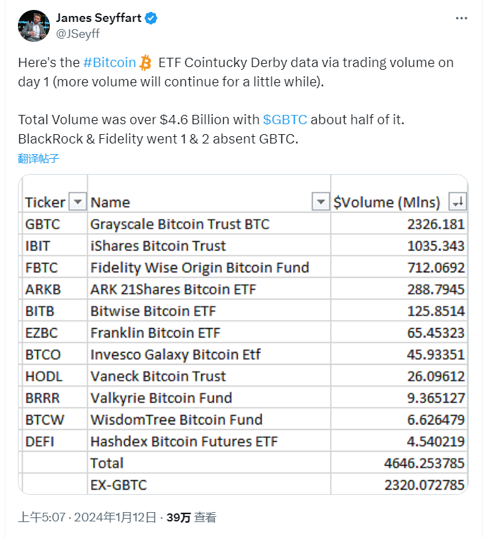Click the $Volume (Mlns) column header
This screenshot has height=538, width=492.
tap(387, 202)
